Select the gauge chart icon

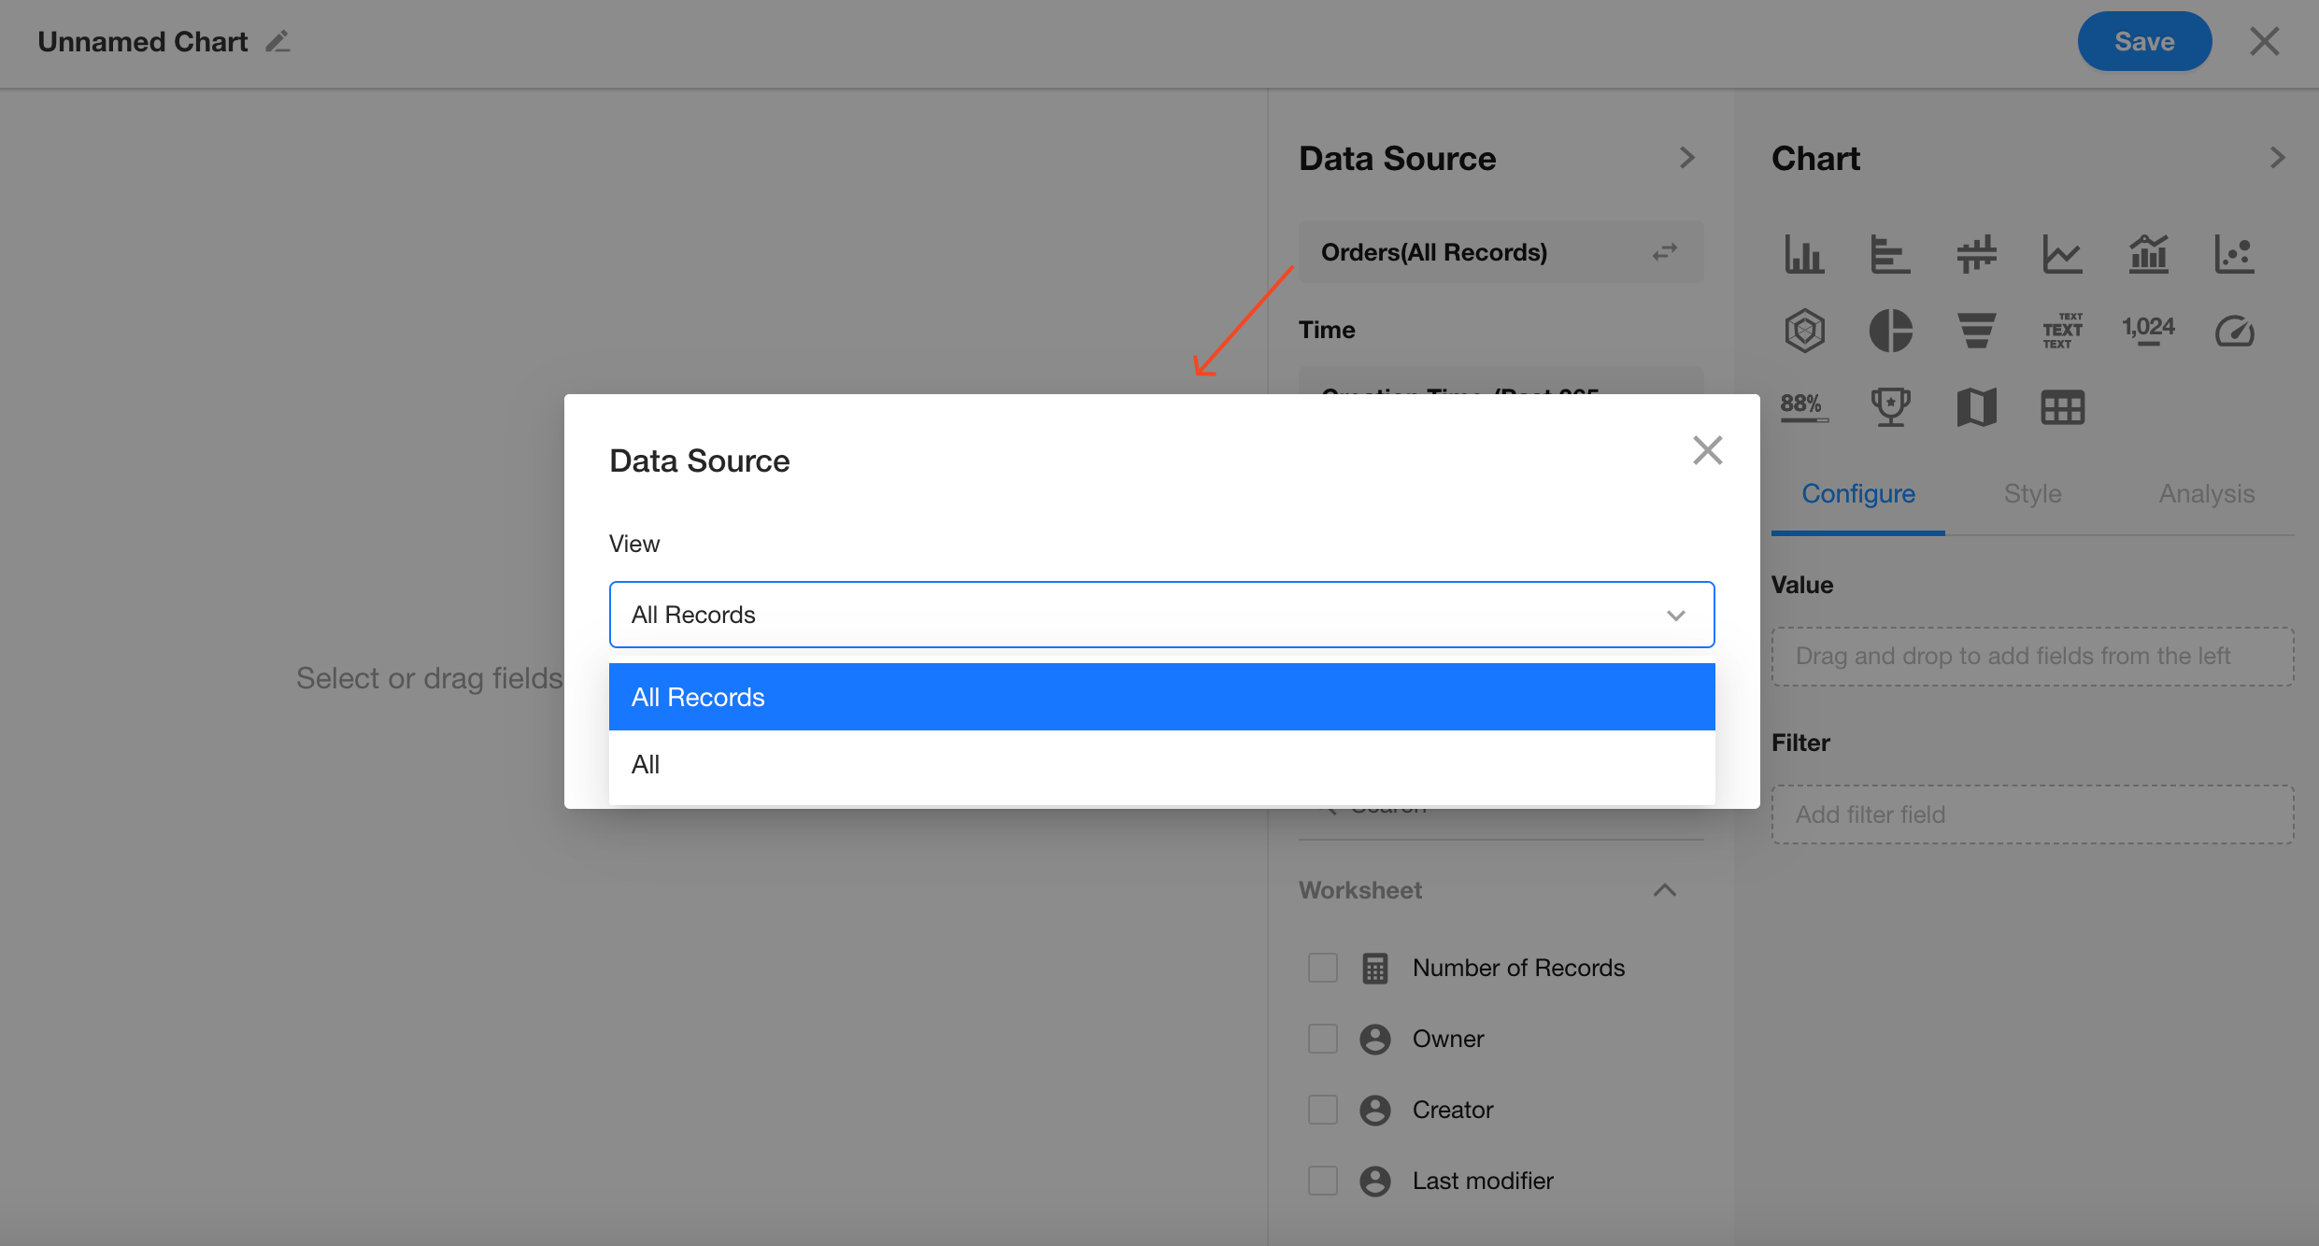point(2234,331)
